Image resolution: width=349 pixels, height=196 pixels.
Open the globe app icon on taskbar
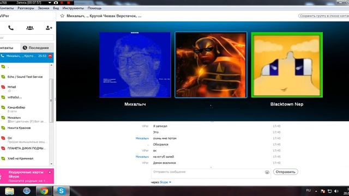coord(27,191)
